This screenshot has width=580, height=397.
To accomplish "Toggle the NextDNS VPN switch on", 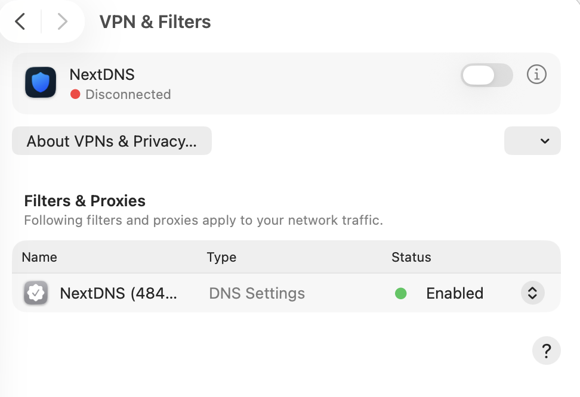I will [486, 75].
